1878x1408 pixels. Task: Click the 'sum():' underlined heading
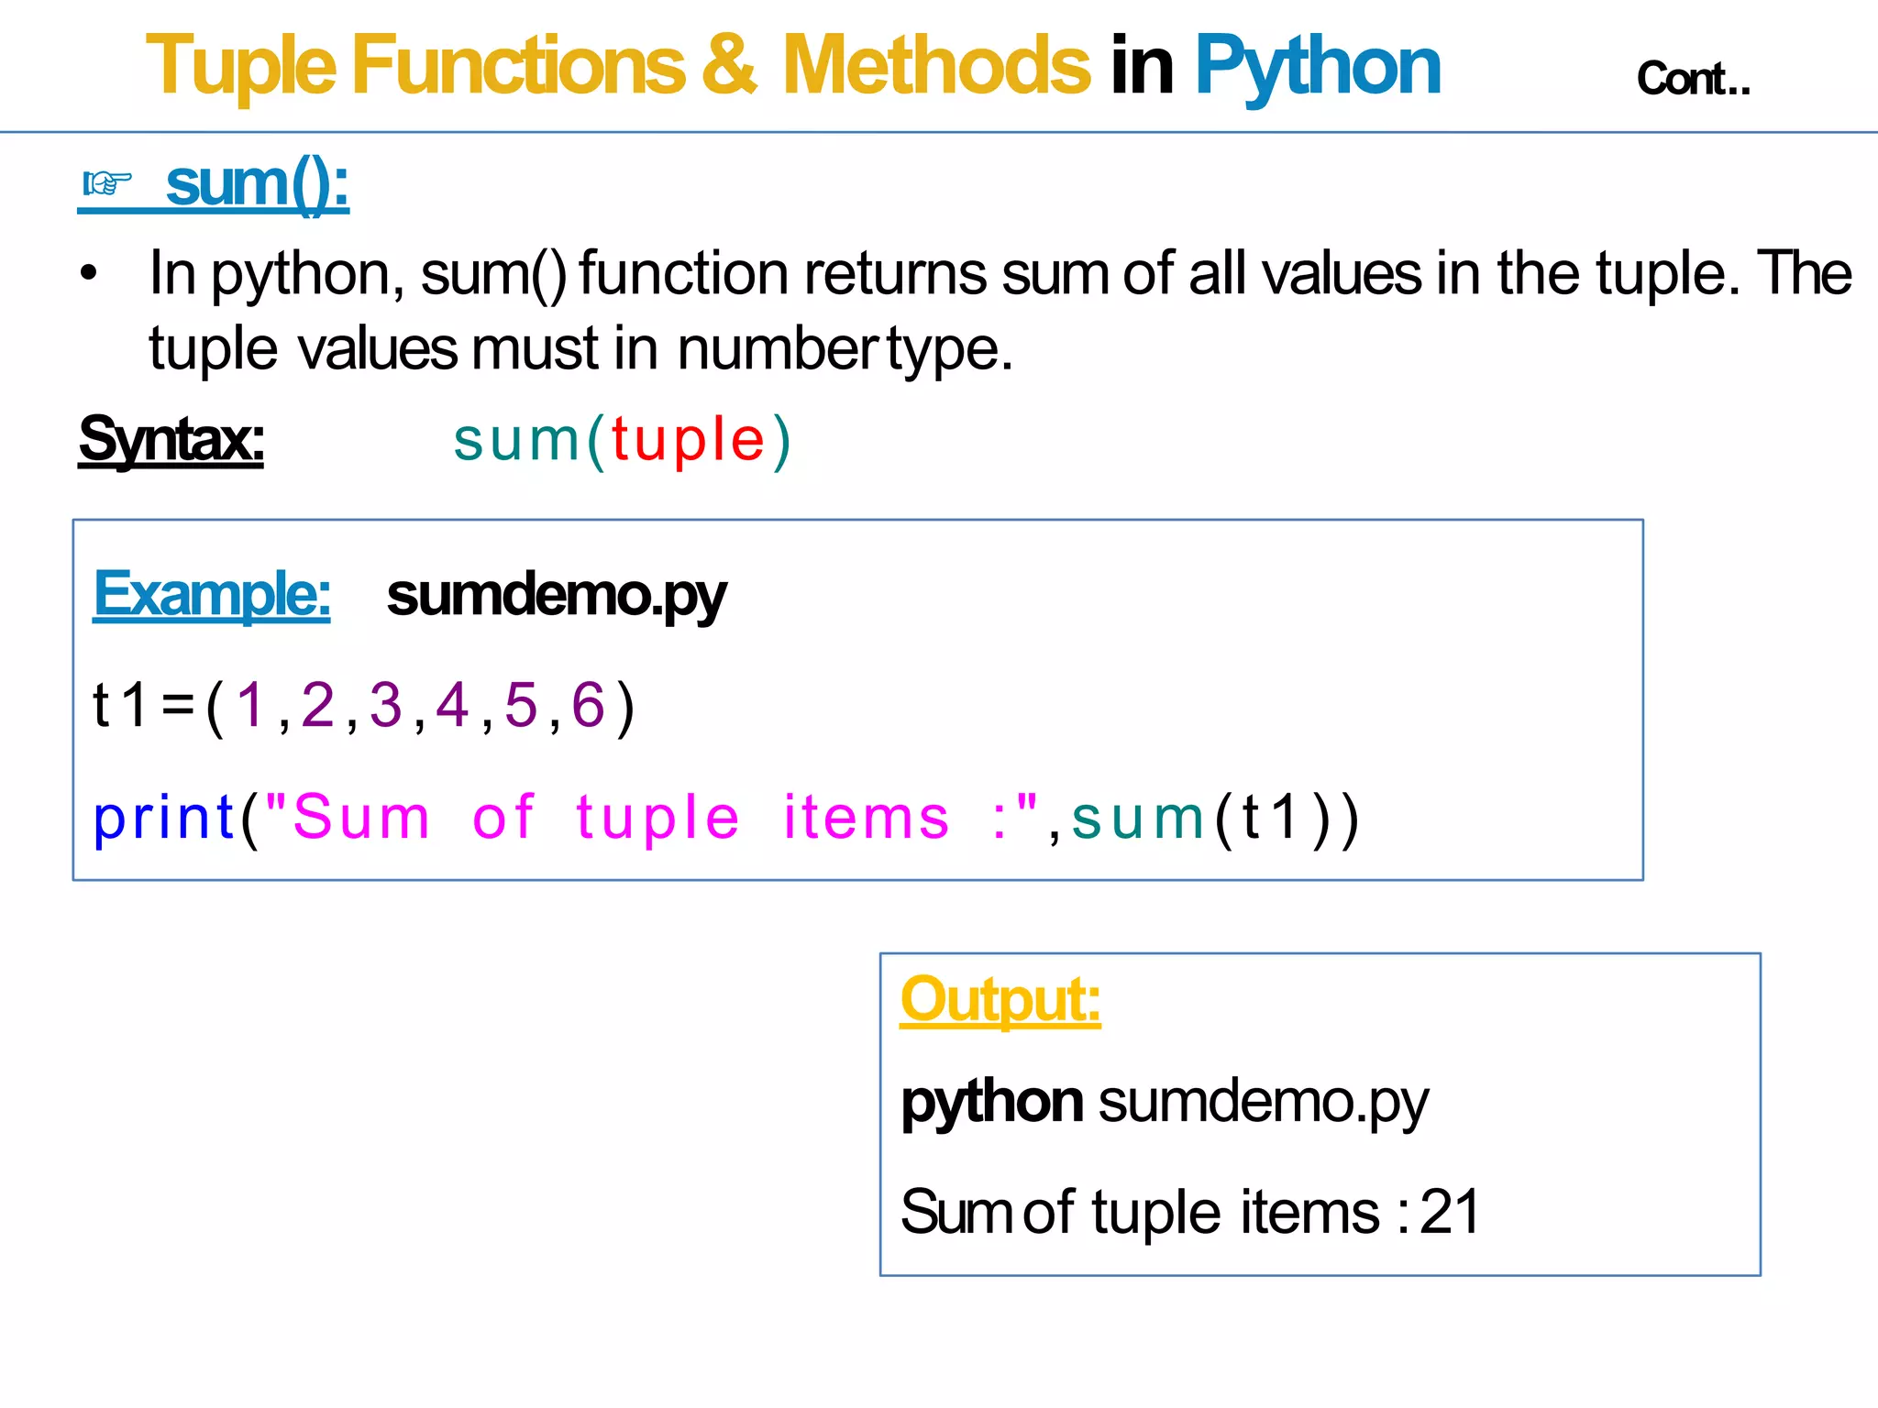point(258,184)
